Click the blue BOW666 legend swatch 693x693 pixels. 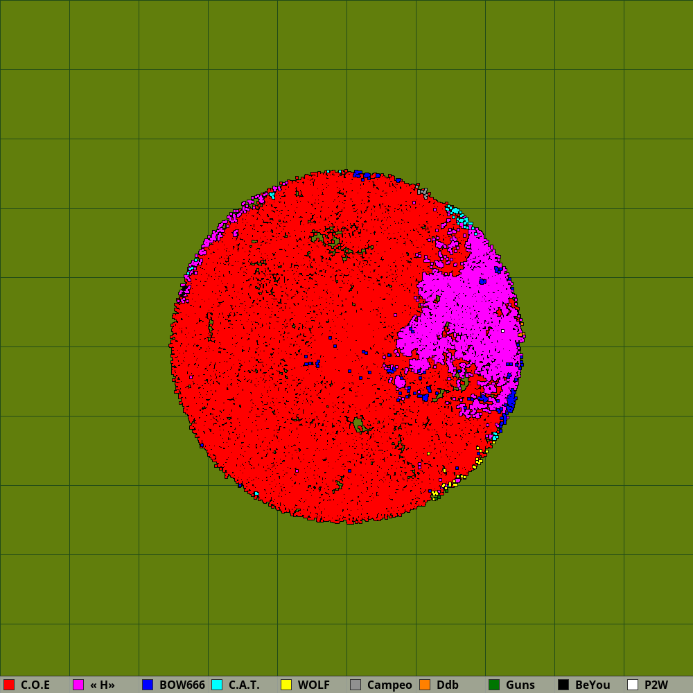tap(148, 685)
